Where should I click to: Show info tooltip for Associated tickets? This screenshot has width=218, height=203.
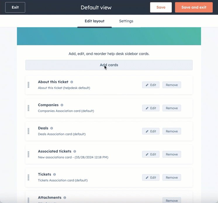pyautogui.click(x=75, y=151)
